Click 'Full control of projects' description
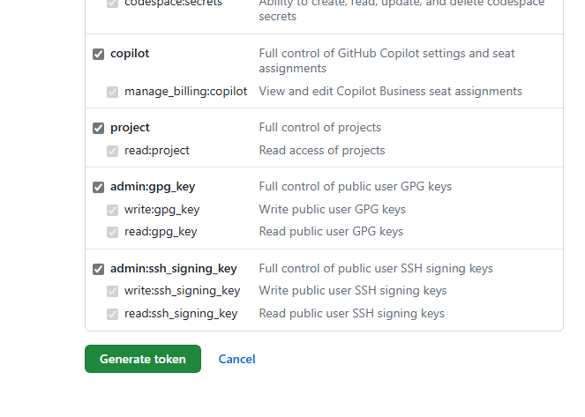Viewport: 585px width, 417px height. [x=319, y=128]
